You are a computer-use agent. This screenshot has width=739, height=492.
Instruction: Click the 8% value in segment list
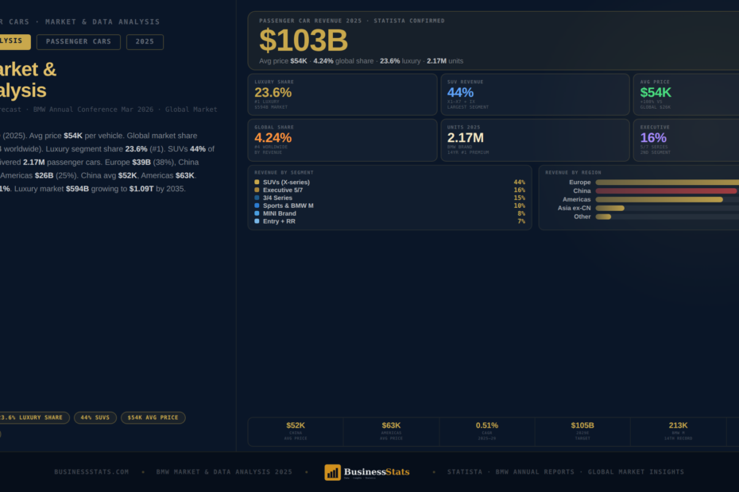tap(521, 213)
